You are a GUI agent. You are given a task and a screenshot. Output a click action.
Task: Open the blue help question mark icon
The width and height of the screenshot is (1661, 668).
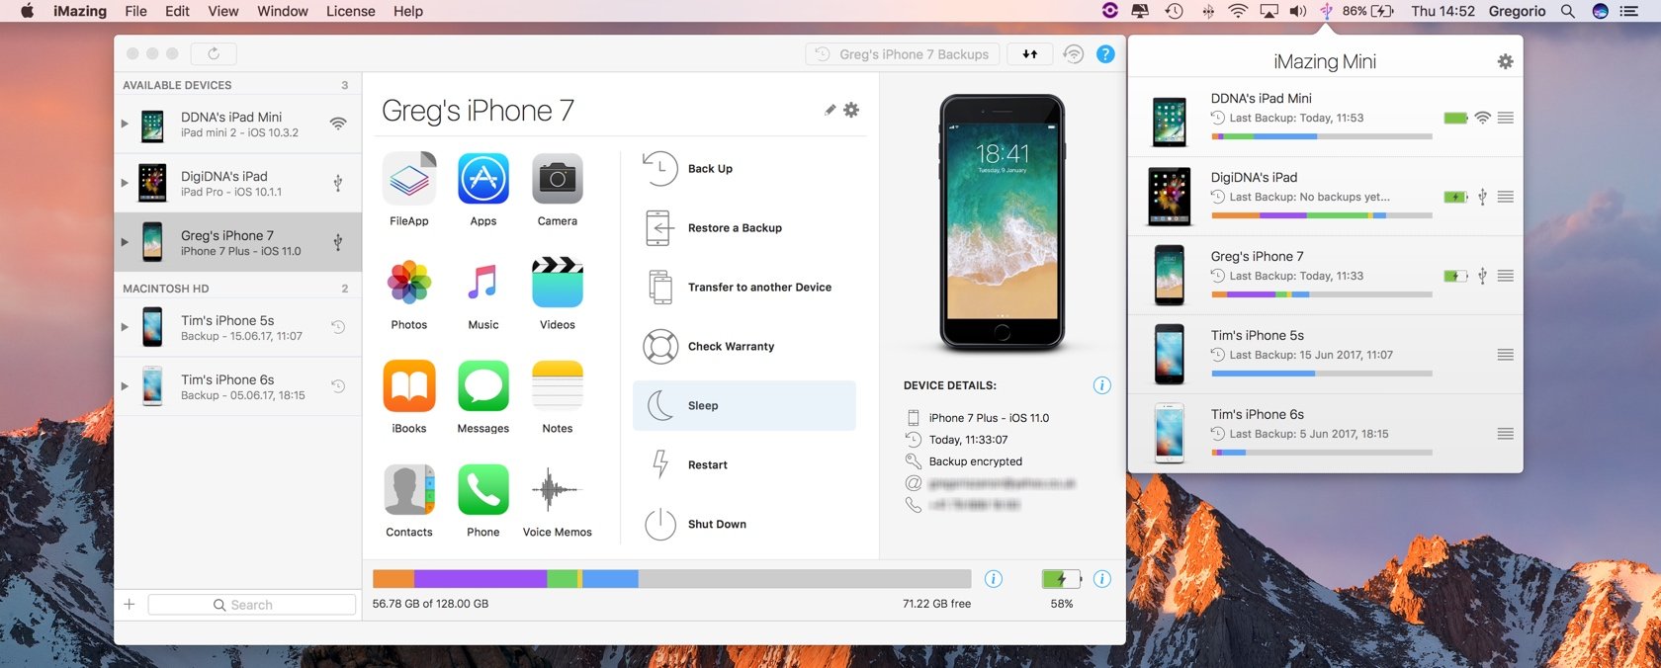tap(1105, 54)
